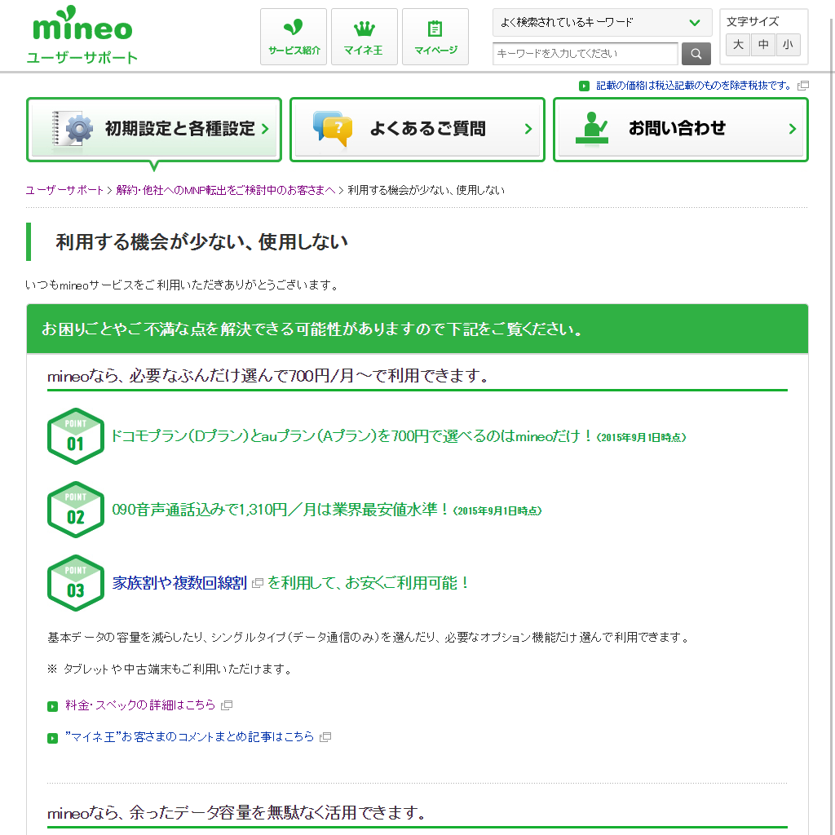The height and width of the screenshot is (835, 835).
Task: Open 家族割や複数回線割 link
Action: pos(179,583)
